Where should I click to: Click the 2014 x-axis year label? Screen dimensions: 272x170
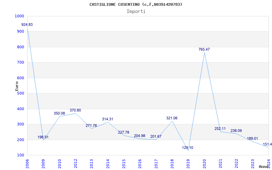point(108,164)
